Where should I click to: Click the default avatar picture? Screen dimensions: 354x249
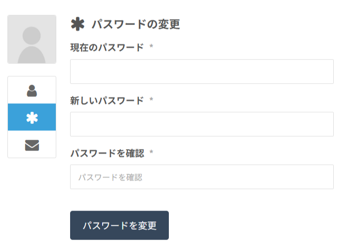click(x=32, y=39)
